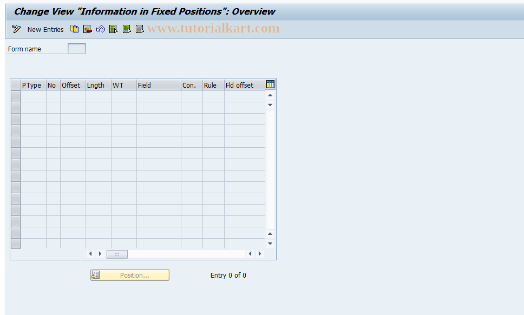
Task: Click the Select Block toolbar icon
Action: (127, 29)
